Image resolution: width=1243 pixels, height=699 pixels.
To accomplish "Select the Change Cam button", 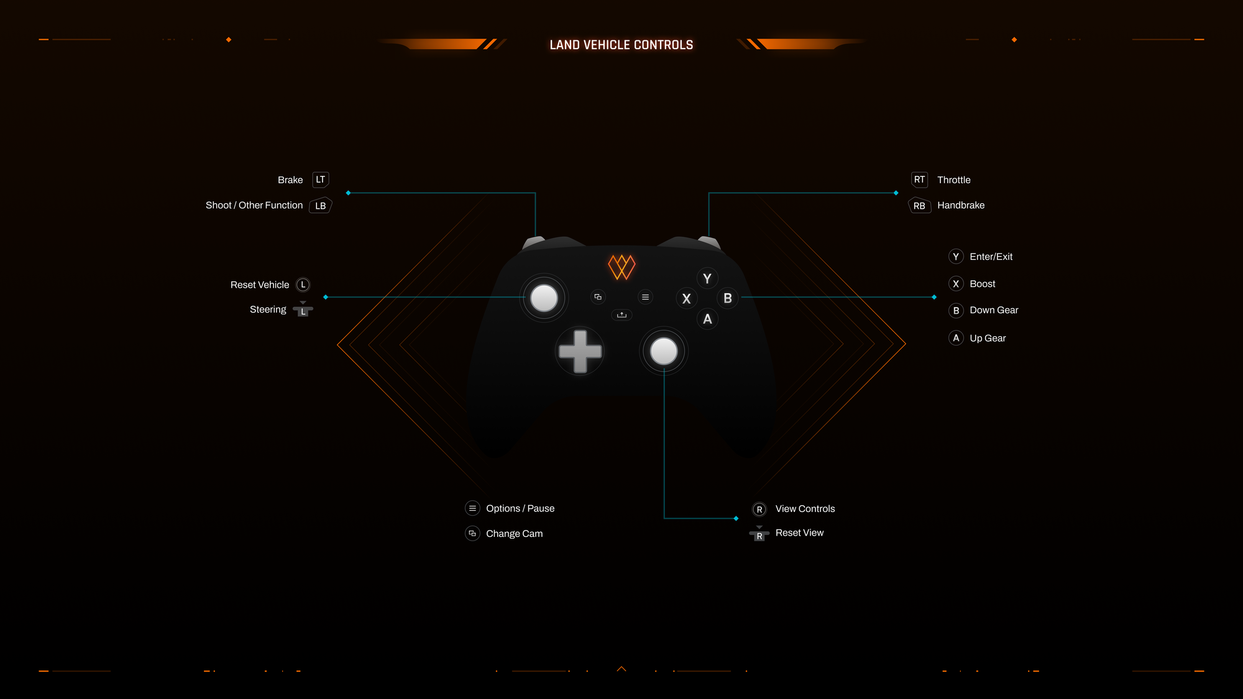I will [472, 532].
